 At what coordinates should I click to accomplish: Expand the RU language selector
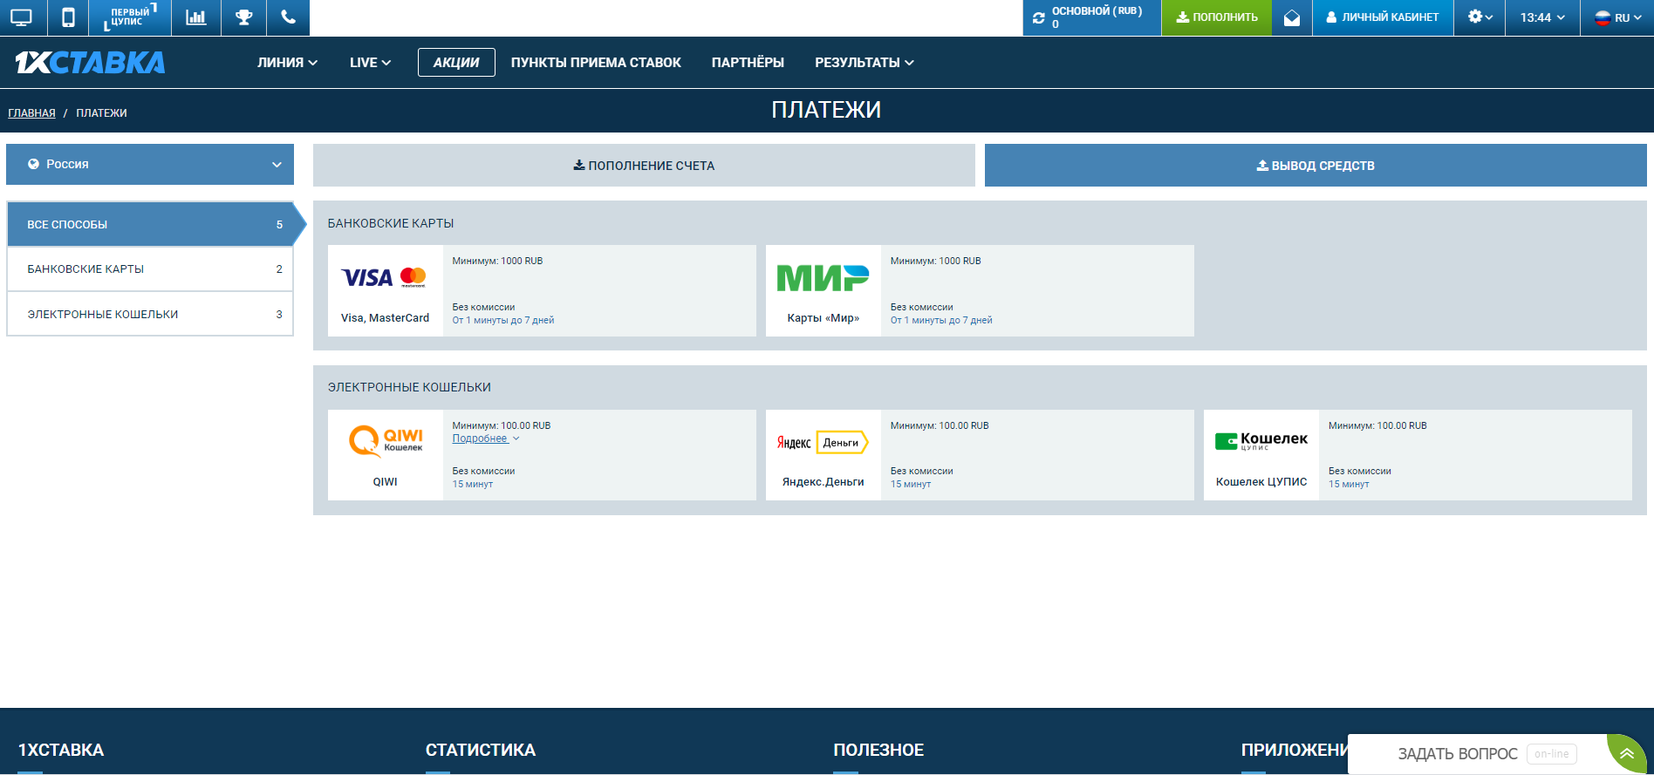click(1616, 18)
